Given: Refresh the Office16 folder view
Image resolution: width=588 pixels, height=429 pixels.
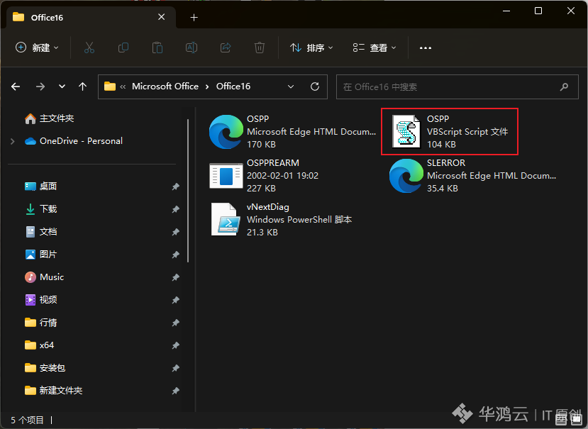Looking at the screenshot, I should tap(315, 87).
